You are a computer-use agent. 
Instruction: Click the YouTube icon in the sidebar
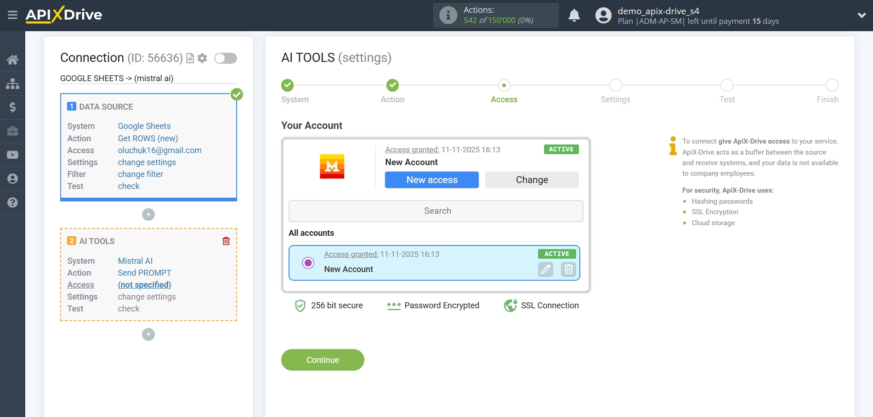12,155
